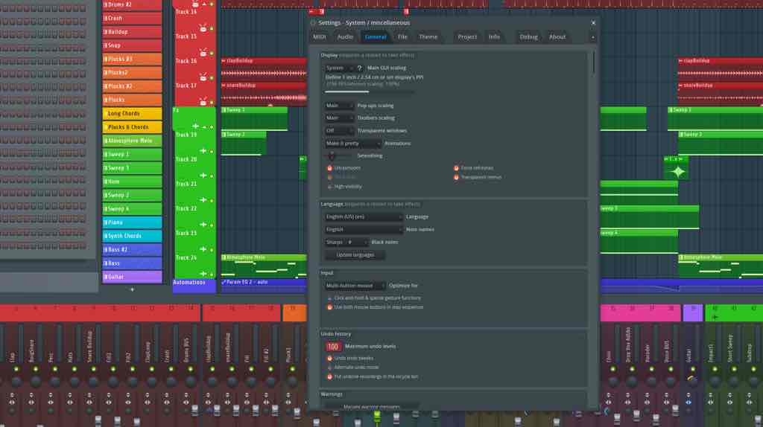Select the Long Chords pattern
The height and width of the screenshot is (427, 763).
[x=132, y=114]
